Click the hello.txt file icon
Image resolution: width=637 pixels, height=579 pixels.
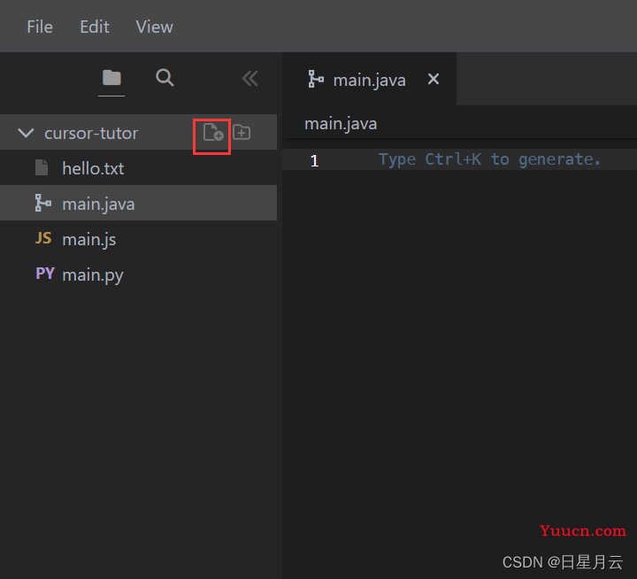coord(42,167)
